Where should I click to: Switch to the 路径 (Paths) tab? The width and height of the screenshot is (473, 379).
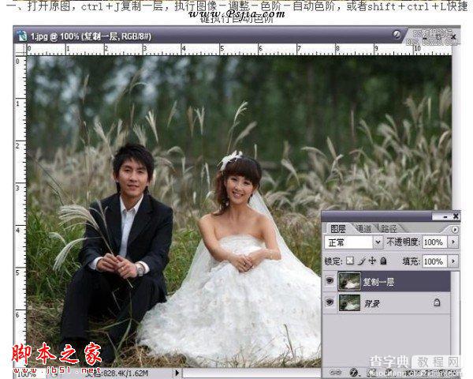pos(389,229)
